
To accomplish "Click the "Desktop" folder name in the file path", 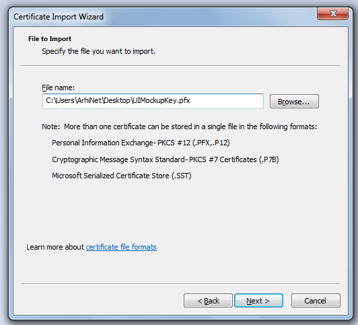I will (x=117, y=101).
